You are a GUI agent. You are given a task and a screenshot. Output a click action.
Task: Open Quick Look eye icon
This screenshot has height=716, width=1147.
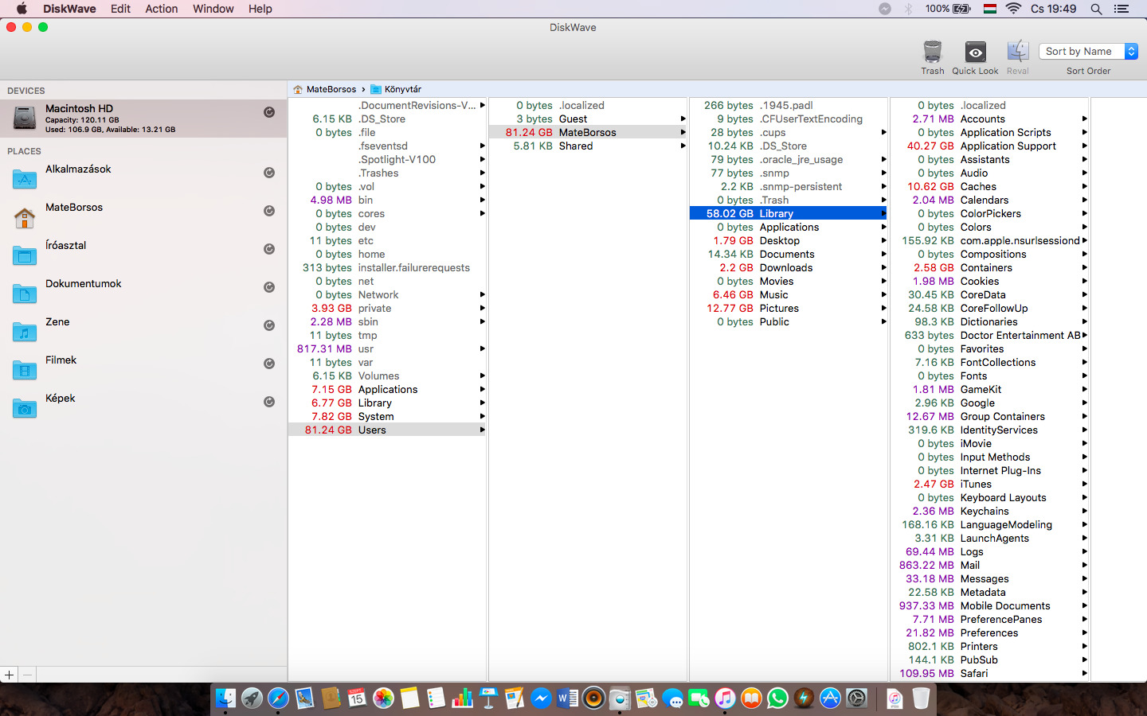[x=975, y=53]
